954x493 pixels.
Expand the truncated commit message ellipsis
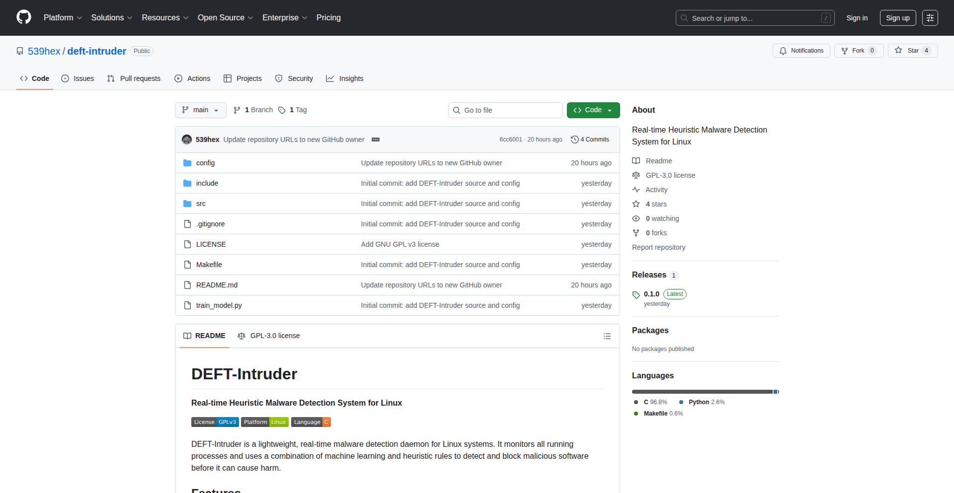(375, 140)
